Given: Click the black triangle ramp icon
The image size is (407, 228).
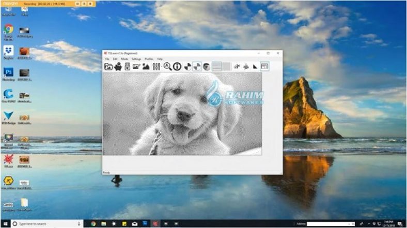Looking at the screenshot, I should pyautogui.click(x=255, y=67).
